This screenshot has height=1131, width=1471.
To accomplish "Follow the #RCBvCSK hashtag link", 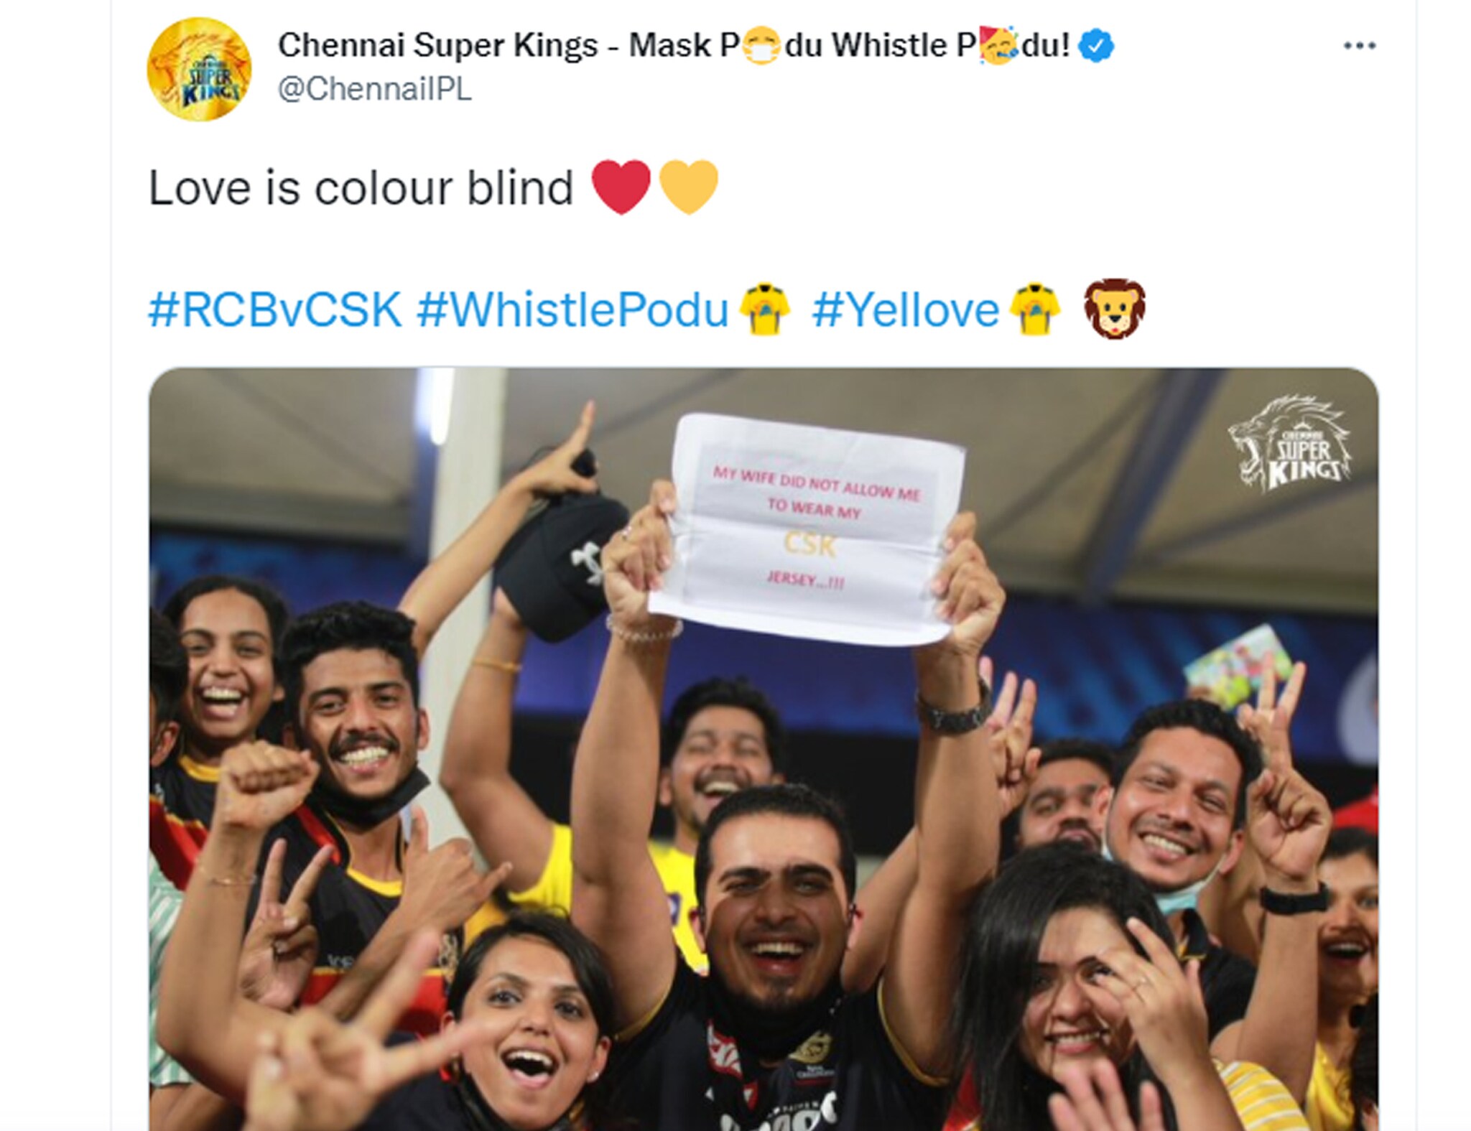I will click(x=275, y=309).
